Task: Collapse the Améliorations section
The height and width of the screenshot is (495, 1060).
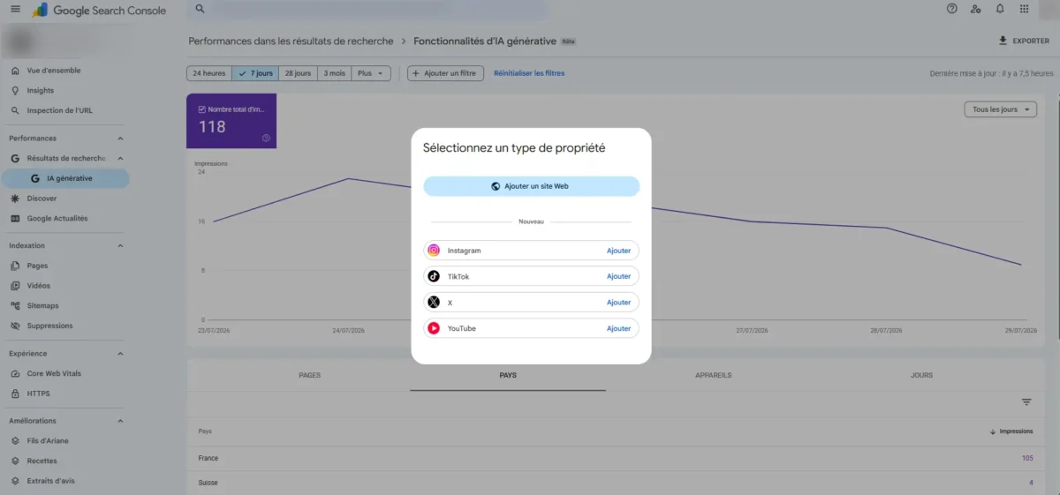Action: point(120,421)
